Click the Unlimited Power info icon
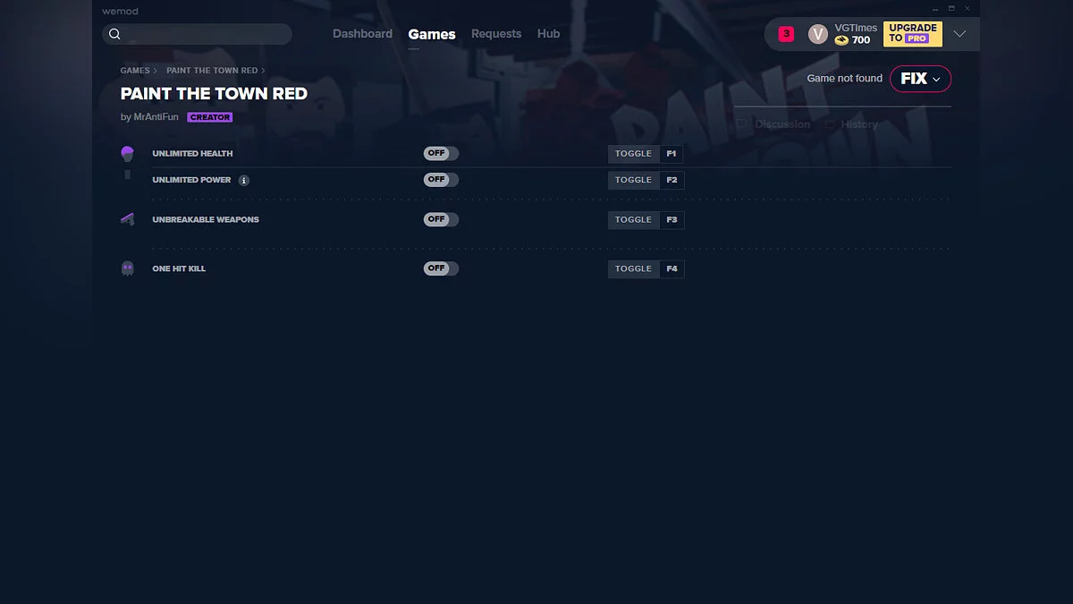This screenshot has height=604, width=1073. [x=244, y=180]
